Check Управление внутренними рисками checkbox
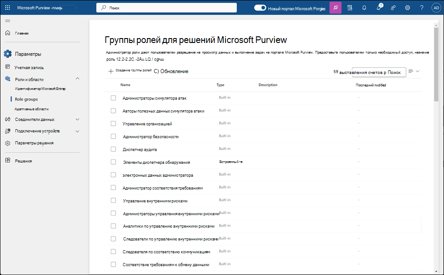The width and height of the screenshot is (444, 275). click(x=113, y=200)
